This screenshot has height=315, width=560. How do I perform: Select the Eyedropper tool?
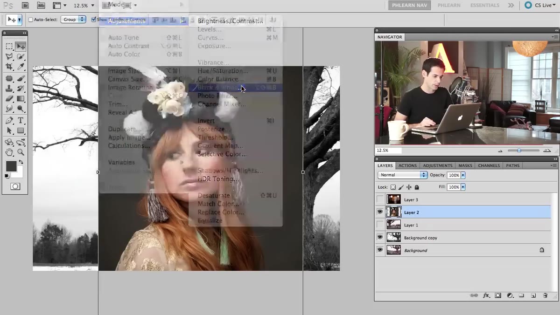point(21,67)
